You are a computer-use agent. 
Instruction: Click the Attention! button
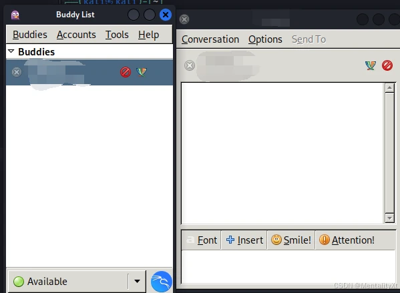click(347, 240)
